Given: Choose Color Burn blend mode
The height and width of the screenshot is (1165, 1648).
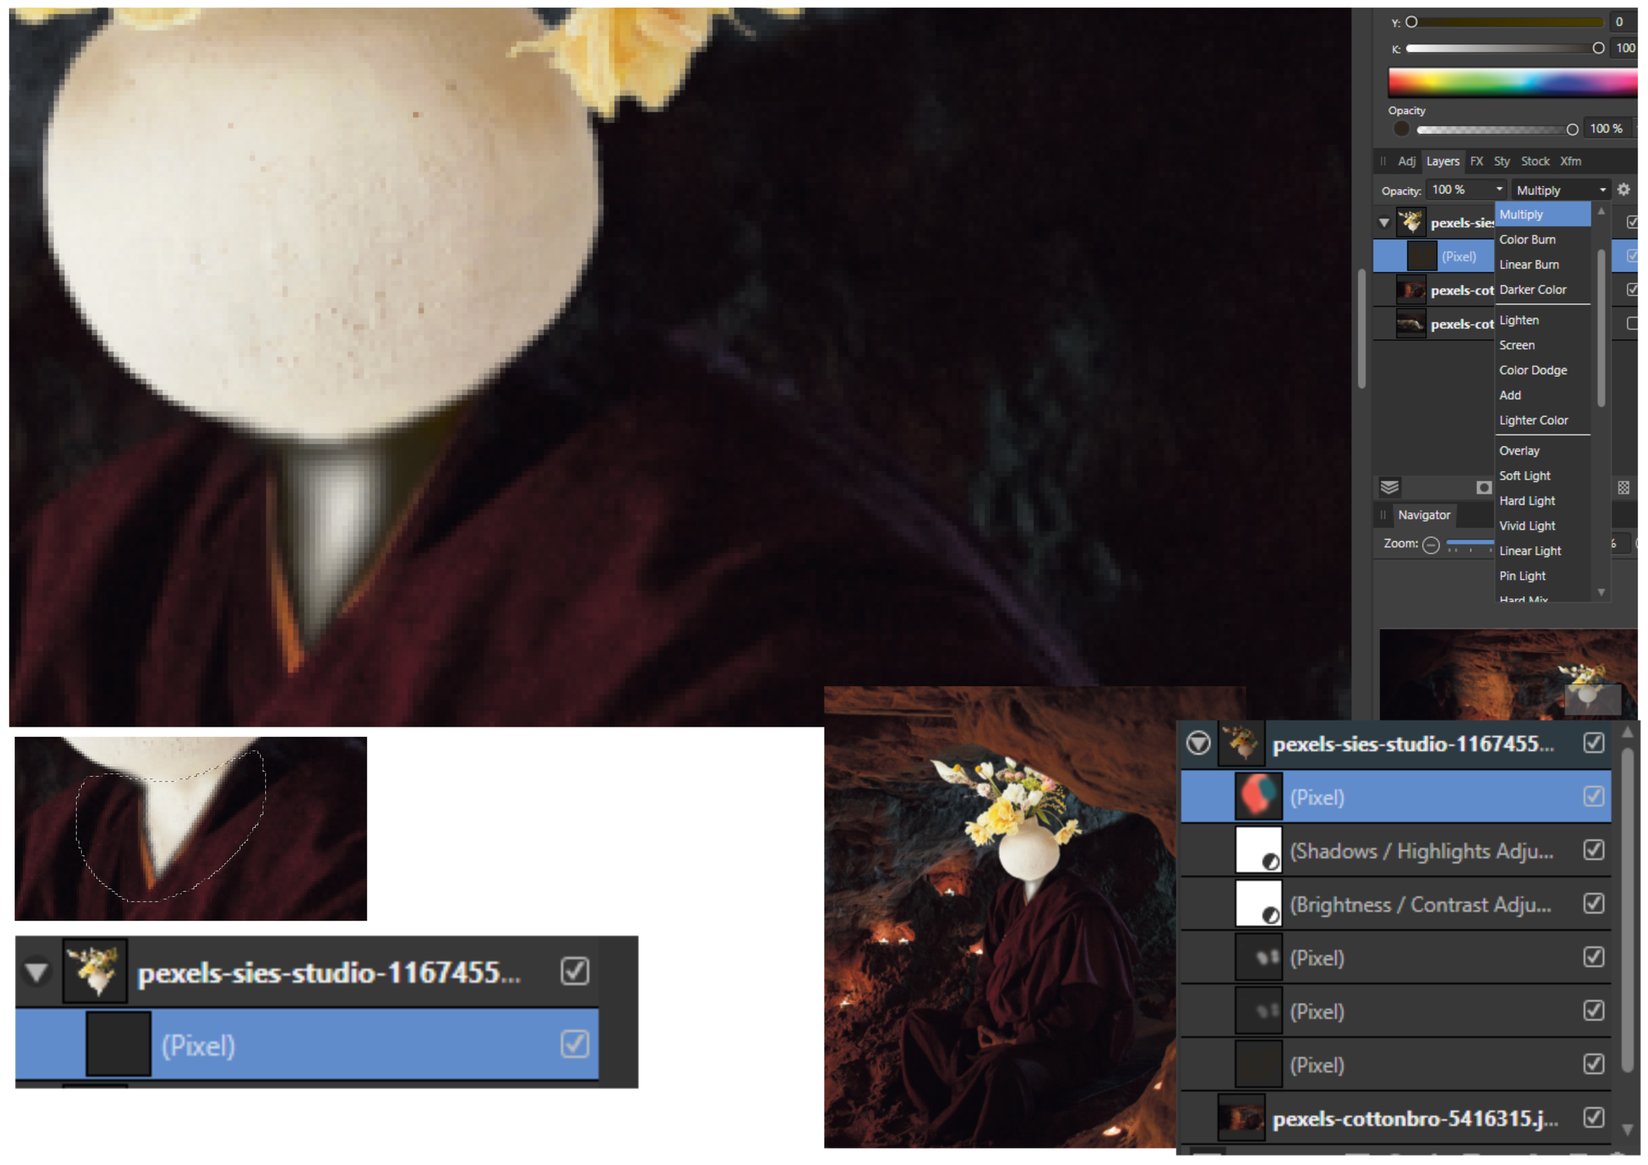Looking at the screenshot, I should 1527,240.
